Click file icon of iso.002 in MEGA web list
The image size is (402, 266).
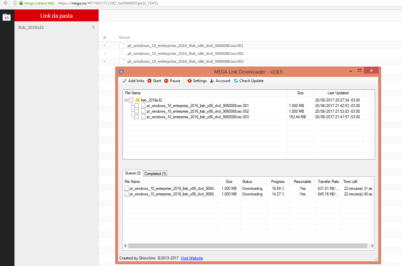click(x=122, y=54)
